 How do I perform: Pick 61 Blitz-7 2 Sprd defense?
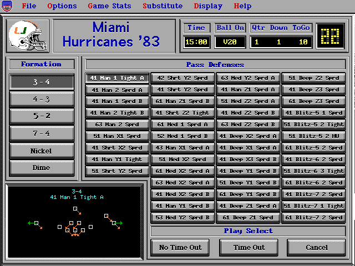[x=313, y=218]
